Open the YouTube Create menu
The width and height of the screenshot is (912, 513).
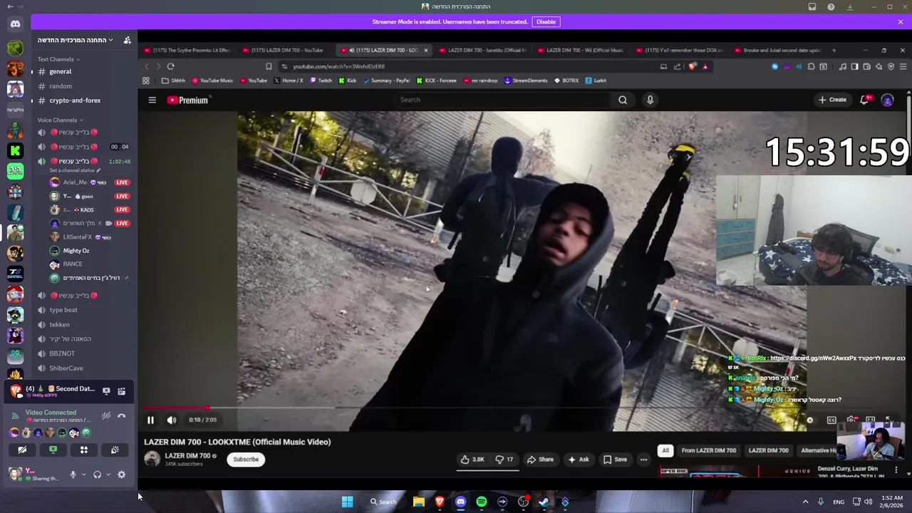tap(832, 100)
